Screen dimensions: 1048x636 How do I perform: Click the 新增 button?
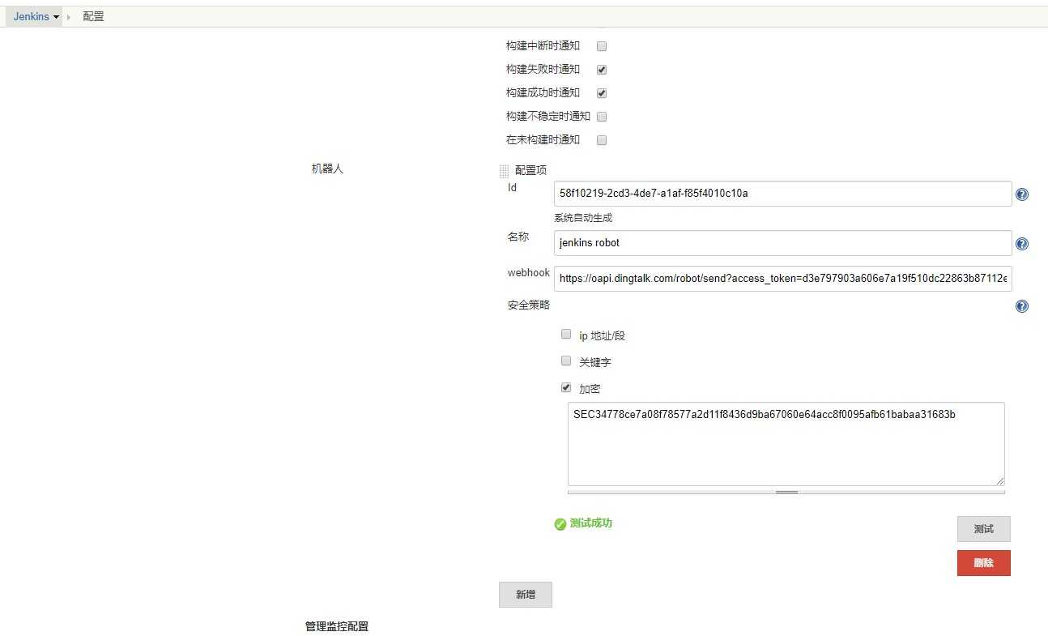[x=526, y=595]
